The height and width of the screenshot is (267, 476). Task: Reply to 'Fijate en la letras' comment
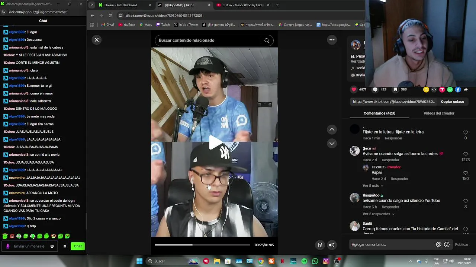(393, 138)
